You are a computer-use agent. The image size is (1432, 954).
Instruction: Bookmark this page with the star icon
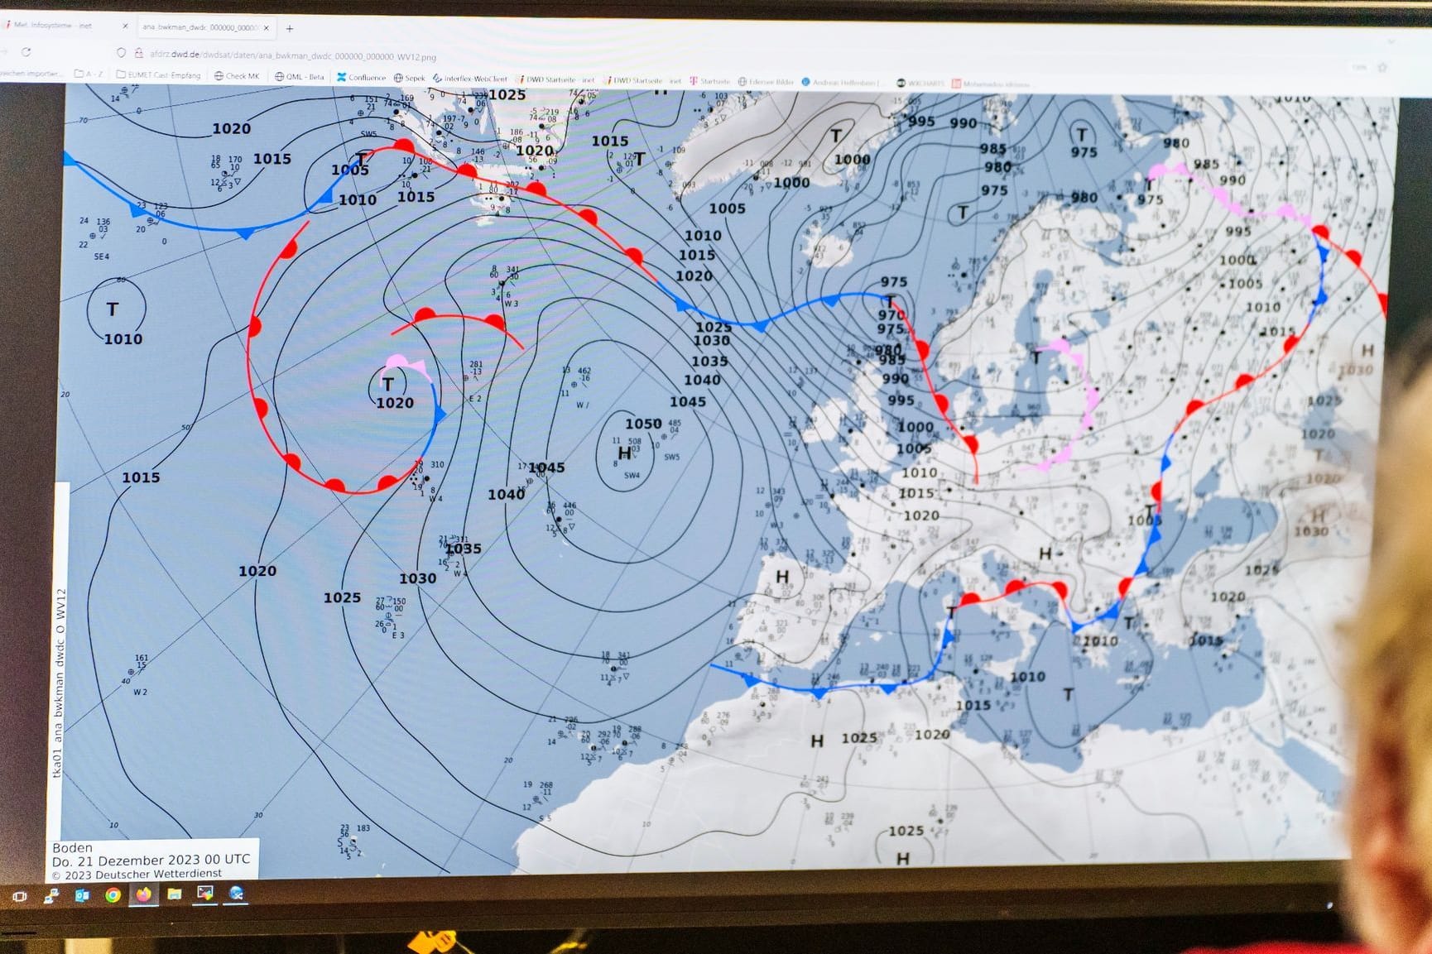point(1382,67)
